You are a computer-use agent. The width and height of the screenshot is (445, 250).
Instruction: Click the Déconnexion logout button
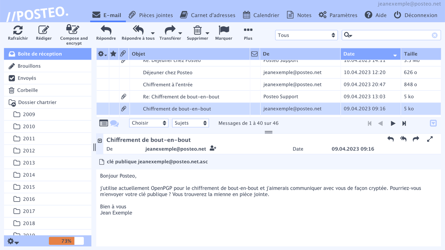tap(416, 15)
